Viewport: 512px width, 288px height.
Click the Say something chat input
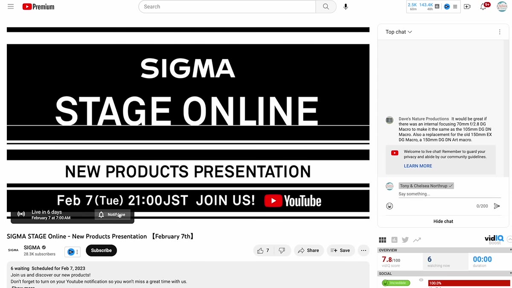pos(450,194)
